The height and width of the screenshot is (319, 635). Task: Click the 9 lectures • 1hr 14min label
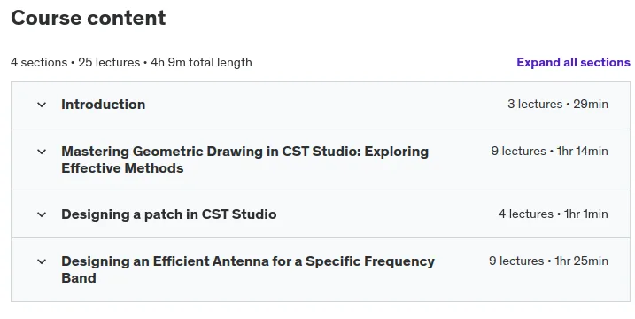pos(550,152)
